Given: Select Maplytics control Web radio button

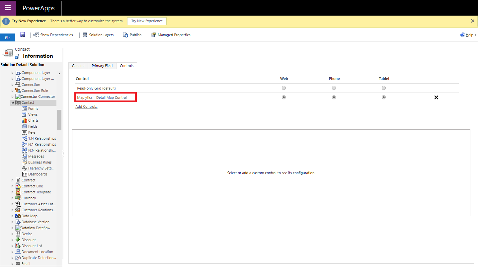Looking at the screenshot, I should (x=283, y=97).
